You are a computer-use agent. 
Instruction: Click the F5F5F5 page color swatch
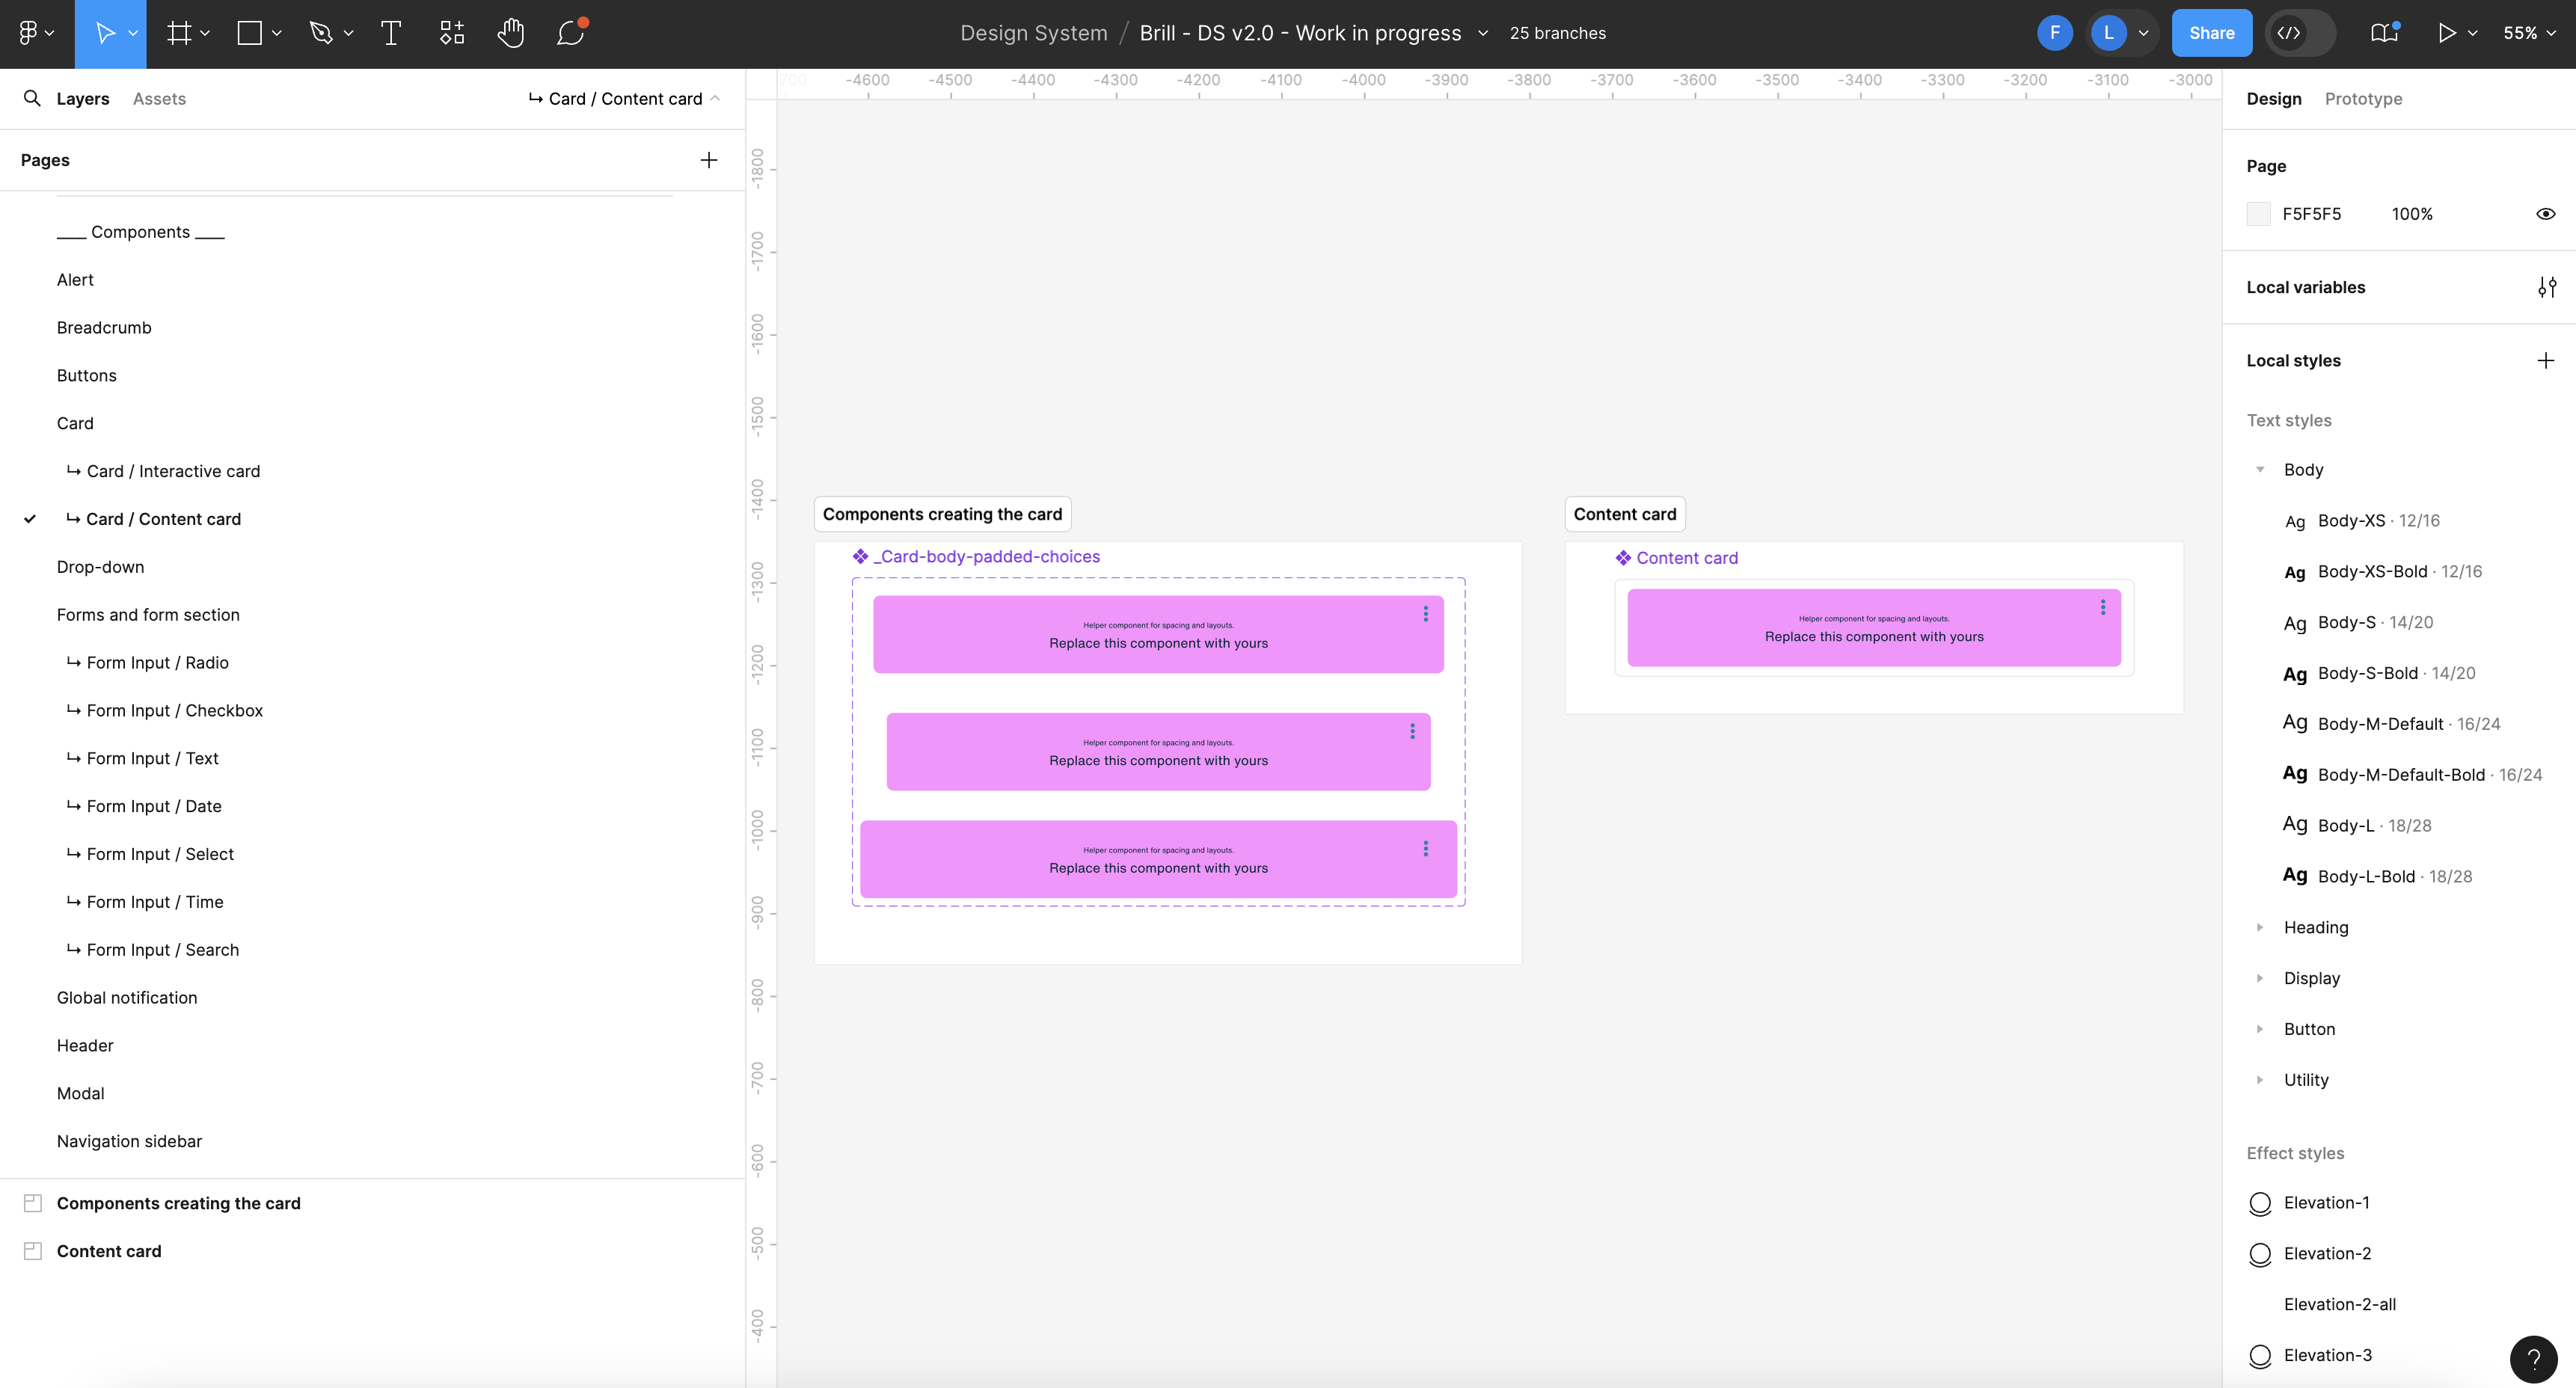click(x=2259, y=213)
